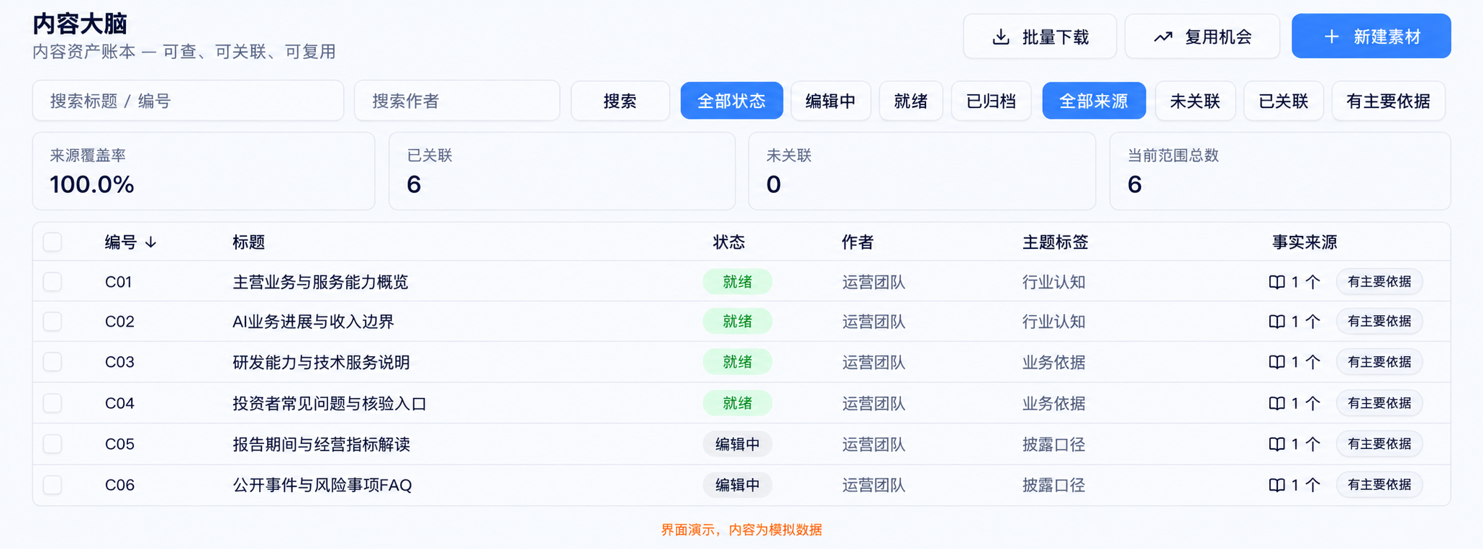Check the checkbox for row C04
The height and width of the screenshot is (549, 1483).
click(x=53, y=403)
